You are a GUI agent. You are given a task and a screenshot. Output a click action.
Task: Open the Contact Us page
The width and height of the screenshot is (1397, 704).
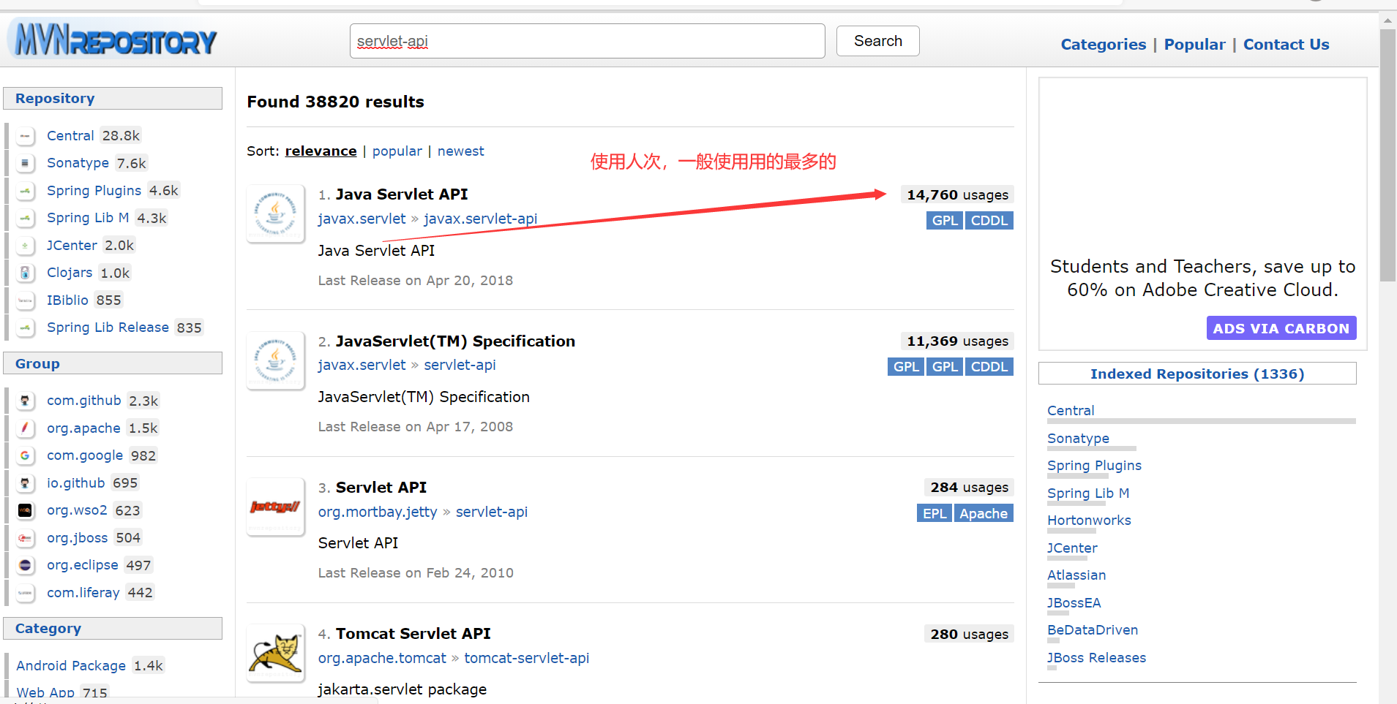[1286, 45]
